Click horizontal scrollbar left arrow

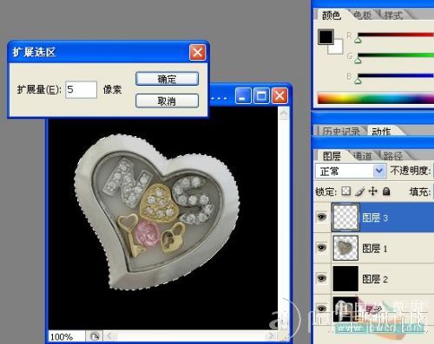[x=109, y=336]
